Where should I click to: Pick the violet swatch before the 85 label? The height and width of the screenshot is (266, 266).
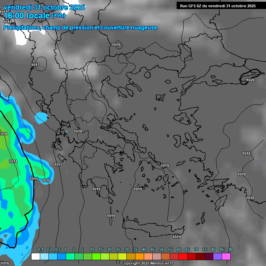pyautogui.click(x=218, y=257)
